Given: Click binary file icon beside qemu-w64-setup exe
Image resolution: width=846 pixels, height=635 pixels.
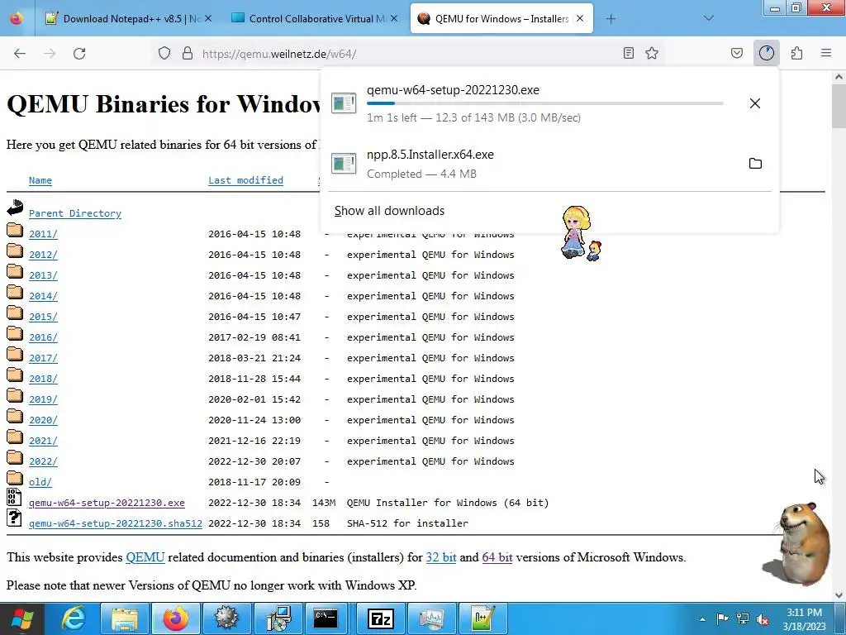Looking at the screenshot, I should [x=15, y=497].
